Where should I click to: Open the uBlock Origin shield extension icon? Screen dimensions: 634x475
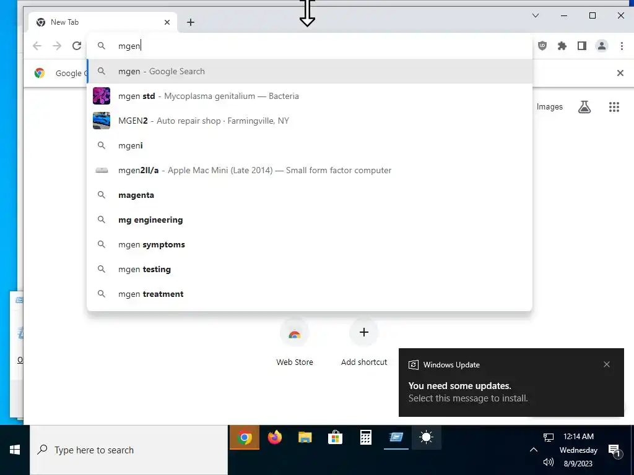coord(542,46)
